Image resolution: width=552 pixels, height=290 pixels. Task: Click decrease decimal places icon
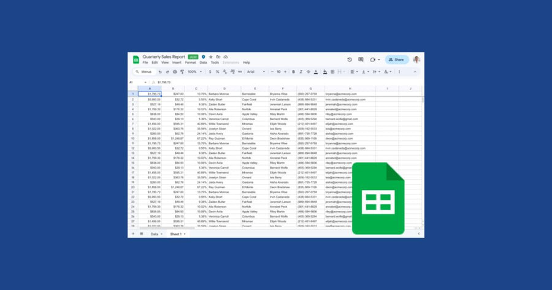(x=224, y=72)
